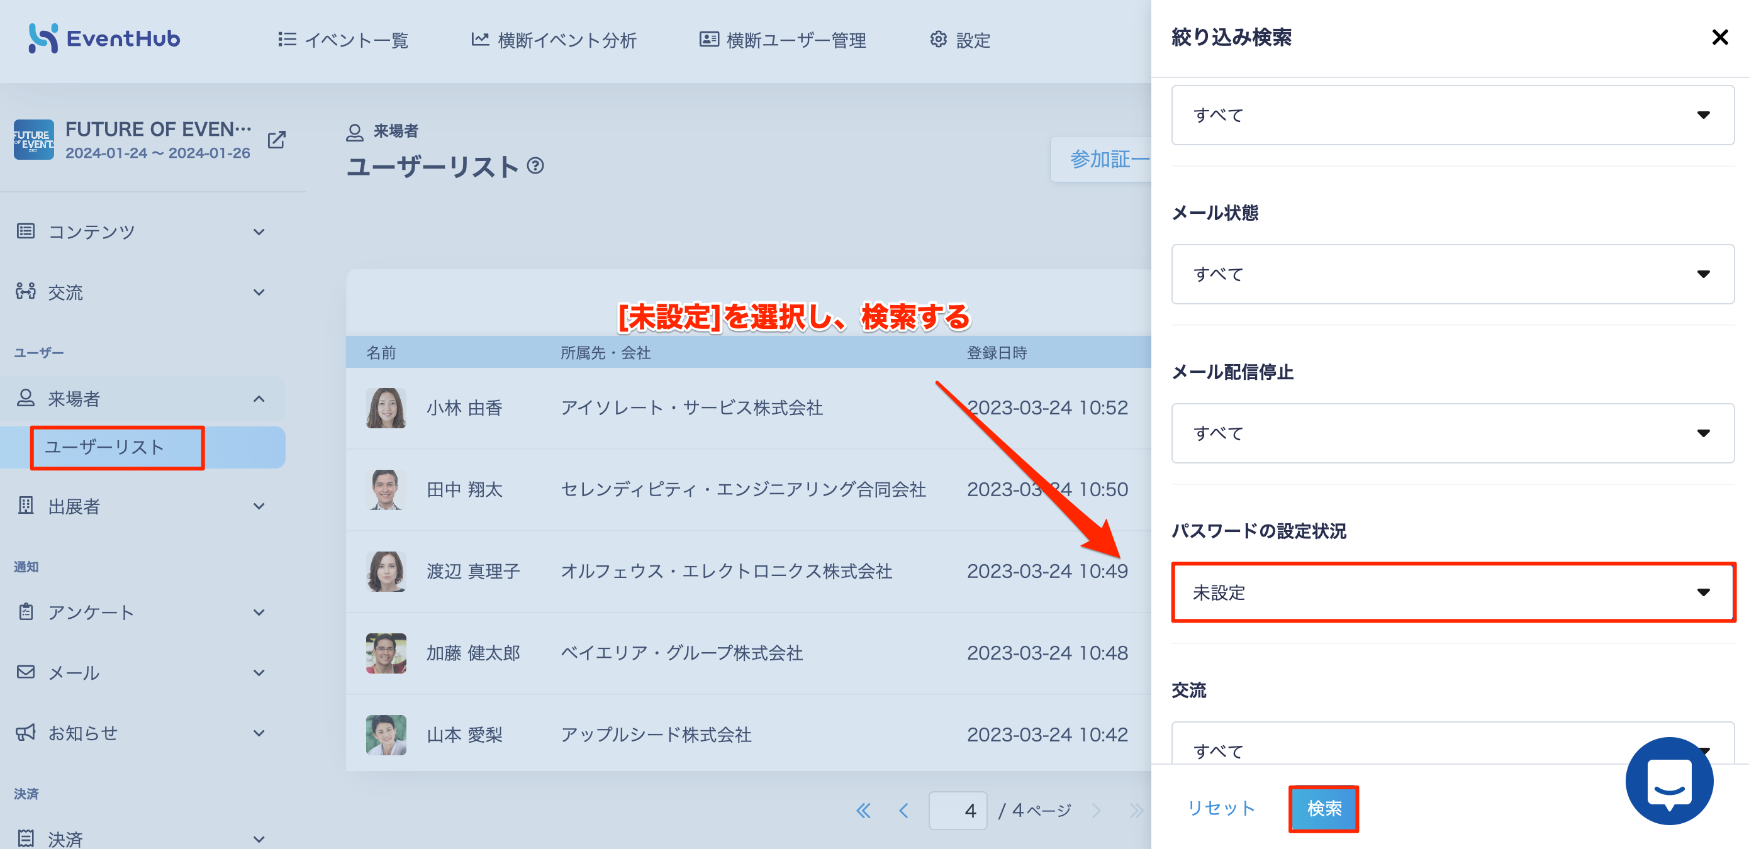Click user name 田中 翔太
This screenshot has height=849, width=1749.
(x=464, y=489)
